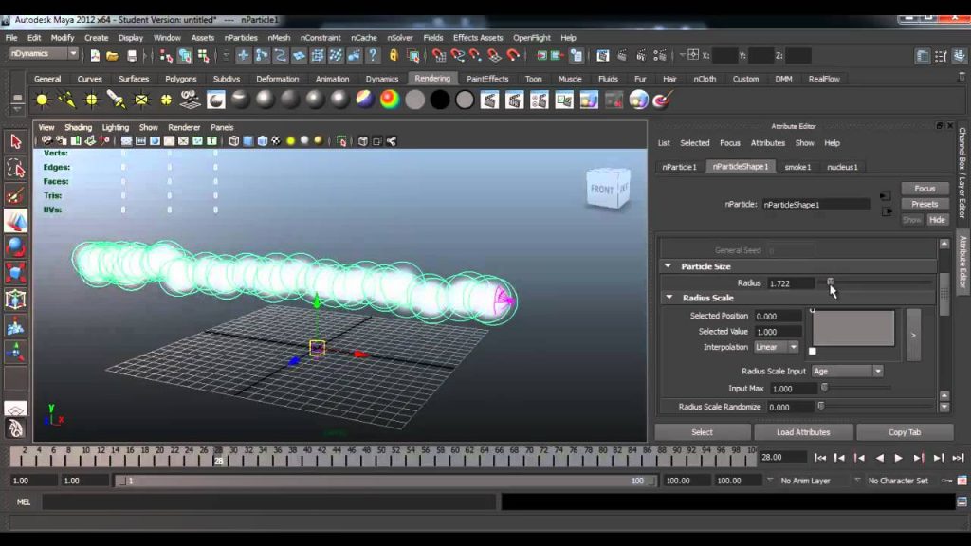
Task: Click the ramp shader rainbow sphere icon
Action: (x=390, y=100)
